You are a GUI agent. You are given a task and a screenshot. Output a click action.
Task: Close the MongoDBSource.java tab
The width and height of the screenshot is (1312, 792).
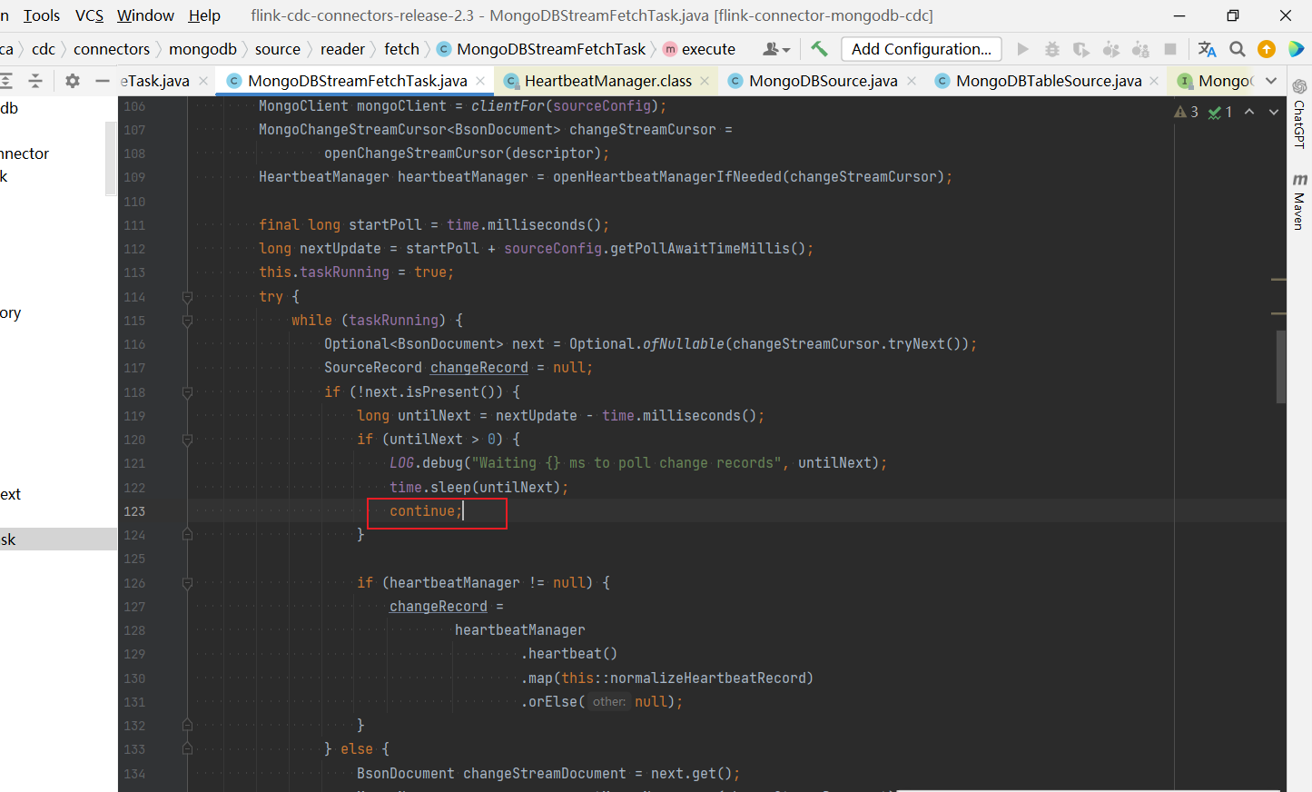coord(912,81)
